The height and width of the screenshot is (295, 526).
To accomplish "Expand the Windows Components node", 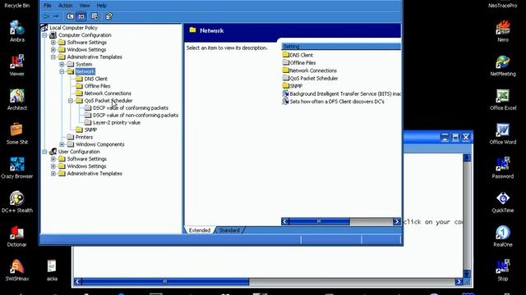I will pos(62,144).
